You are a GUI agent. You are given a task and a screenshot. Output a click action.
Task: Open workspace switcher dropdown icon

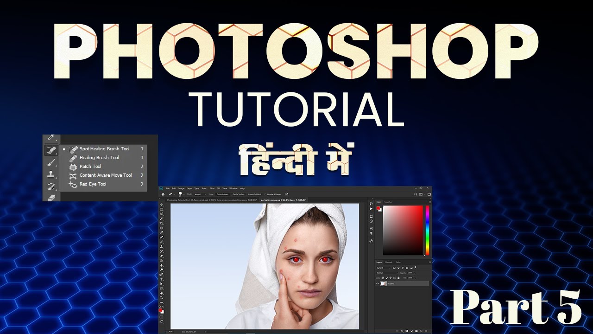[421, 194]
